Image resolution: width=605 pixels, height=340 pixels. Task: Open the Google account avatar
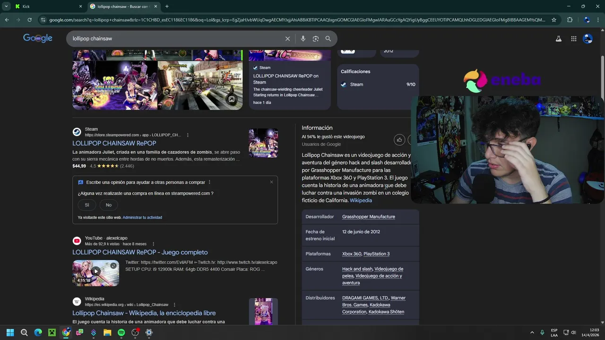coord(588,39)
